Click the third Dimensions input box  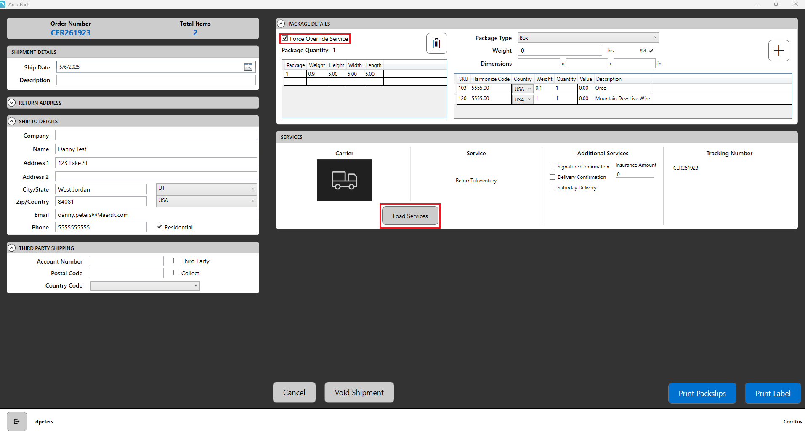click(x=635, y=63)
